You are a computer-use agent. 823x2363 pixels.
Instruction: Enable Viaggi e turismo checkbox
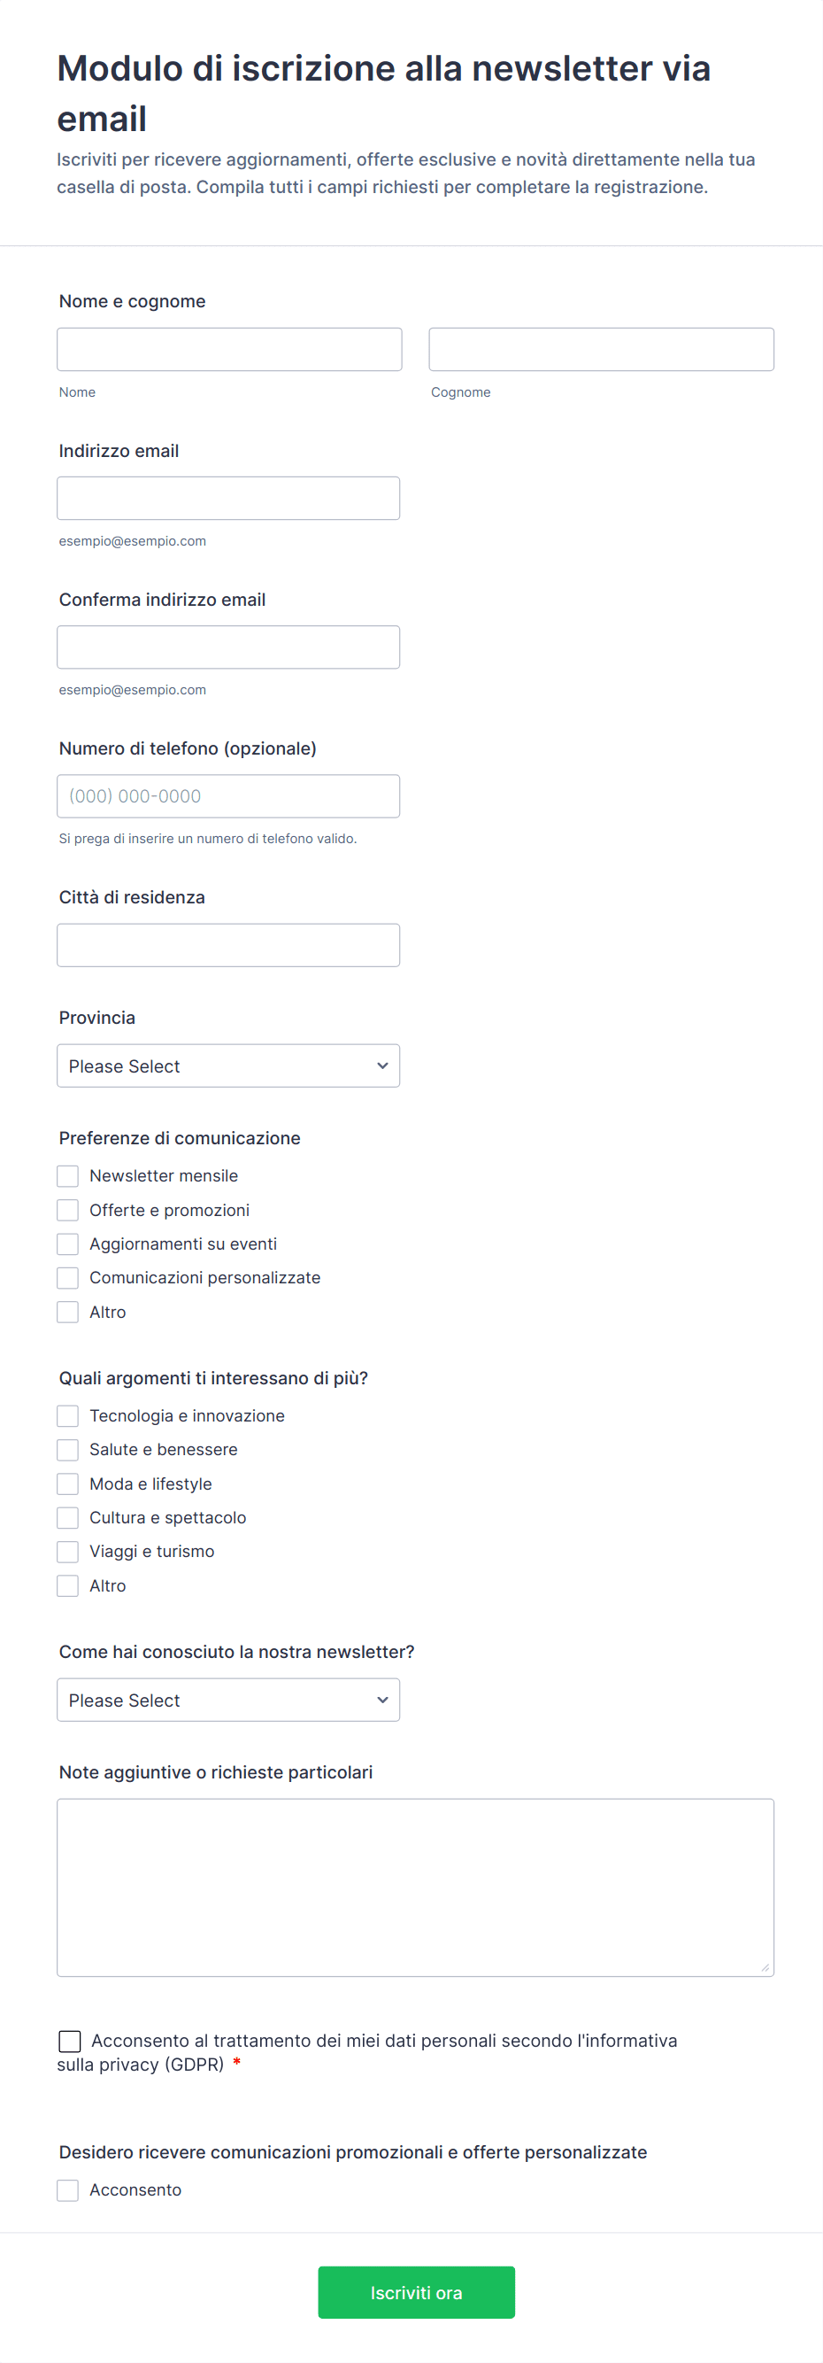tap(68, 1551)
